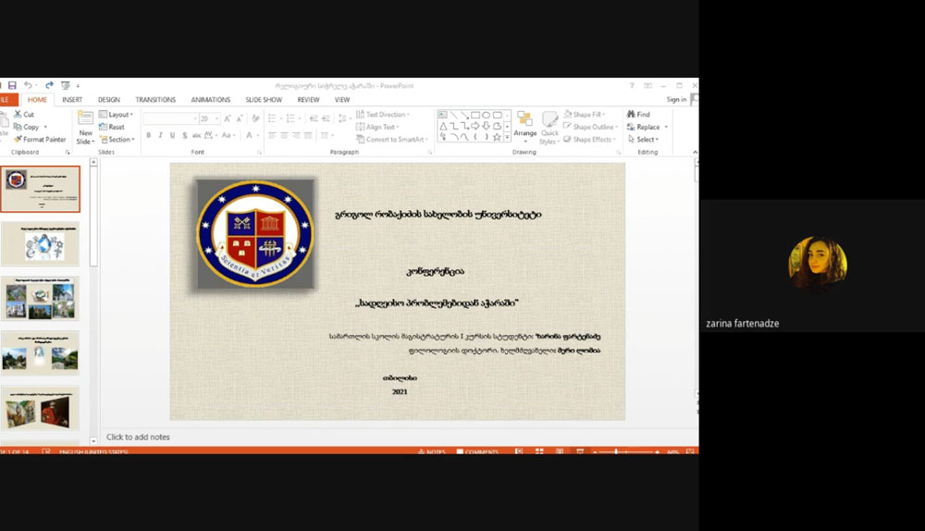Select the second slide thumbnail
This screenshot has width=925, height=531.
point(40,243)
